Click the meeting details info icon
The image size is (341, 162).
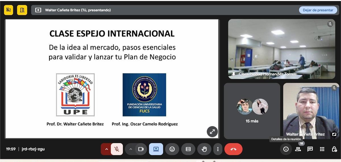(286, 149)
